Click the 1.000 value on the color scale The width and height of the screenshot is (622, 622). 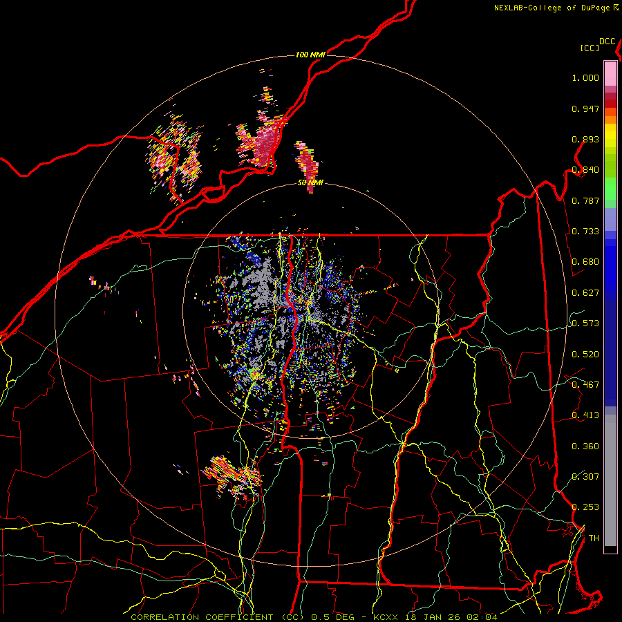point(585,77)
